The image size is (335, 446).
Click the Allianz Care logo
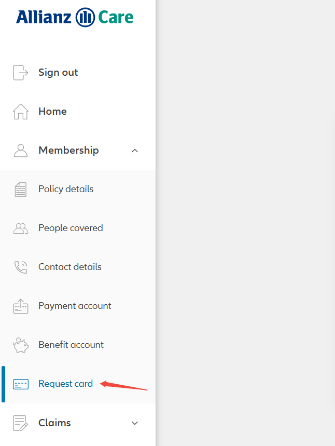75,17
